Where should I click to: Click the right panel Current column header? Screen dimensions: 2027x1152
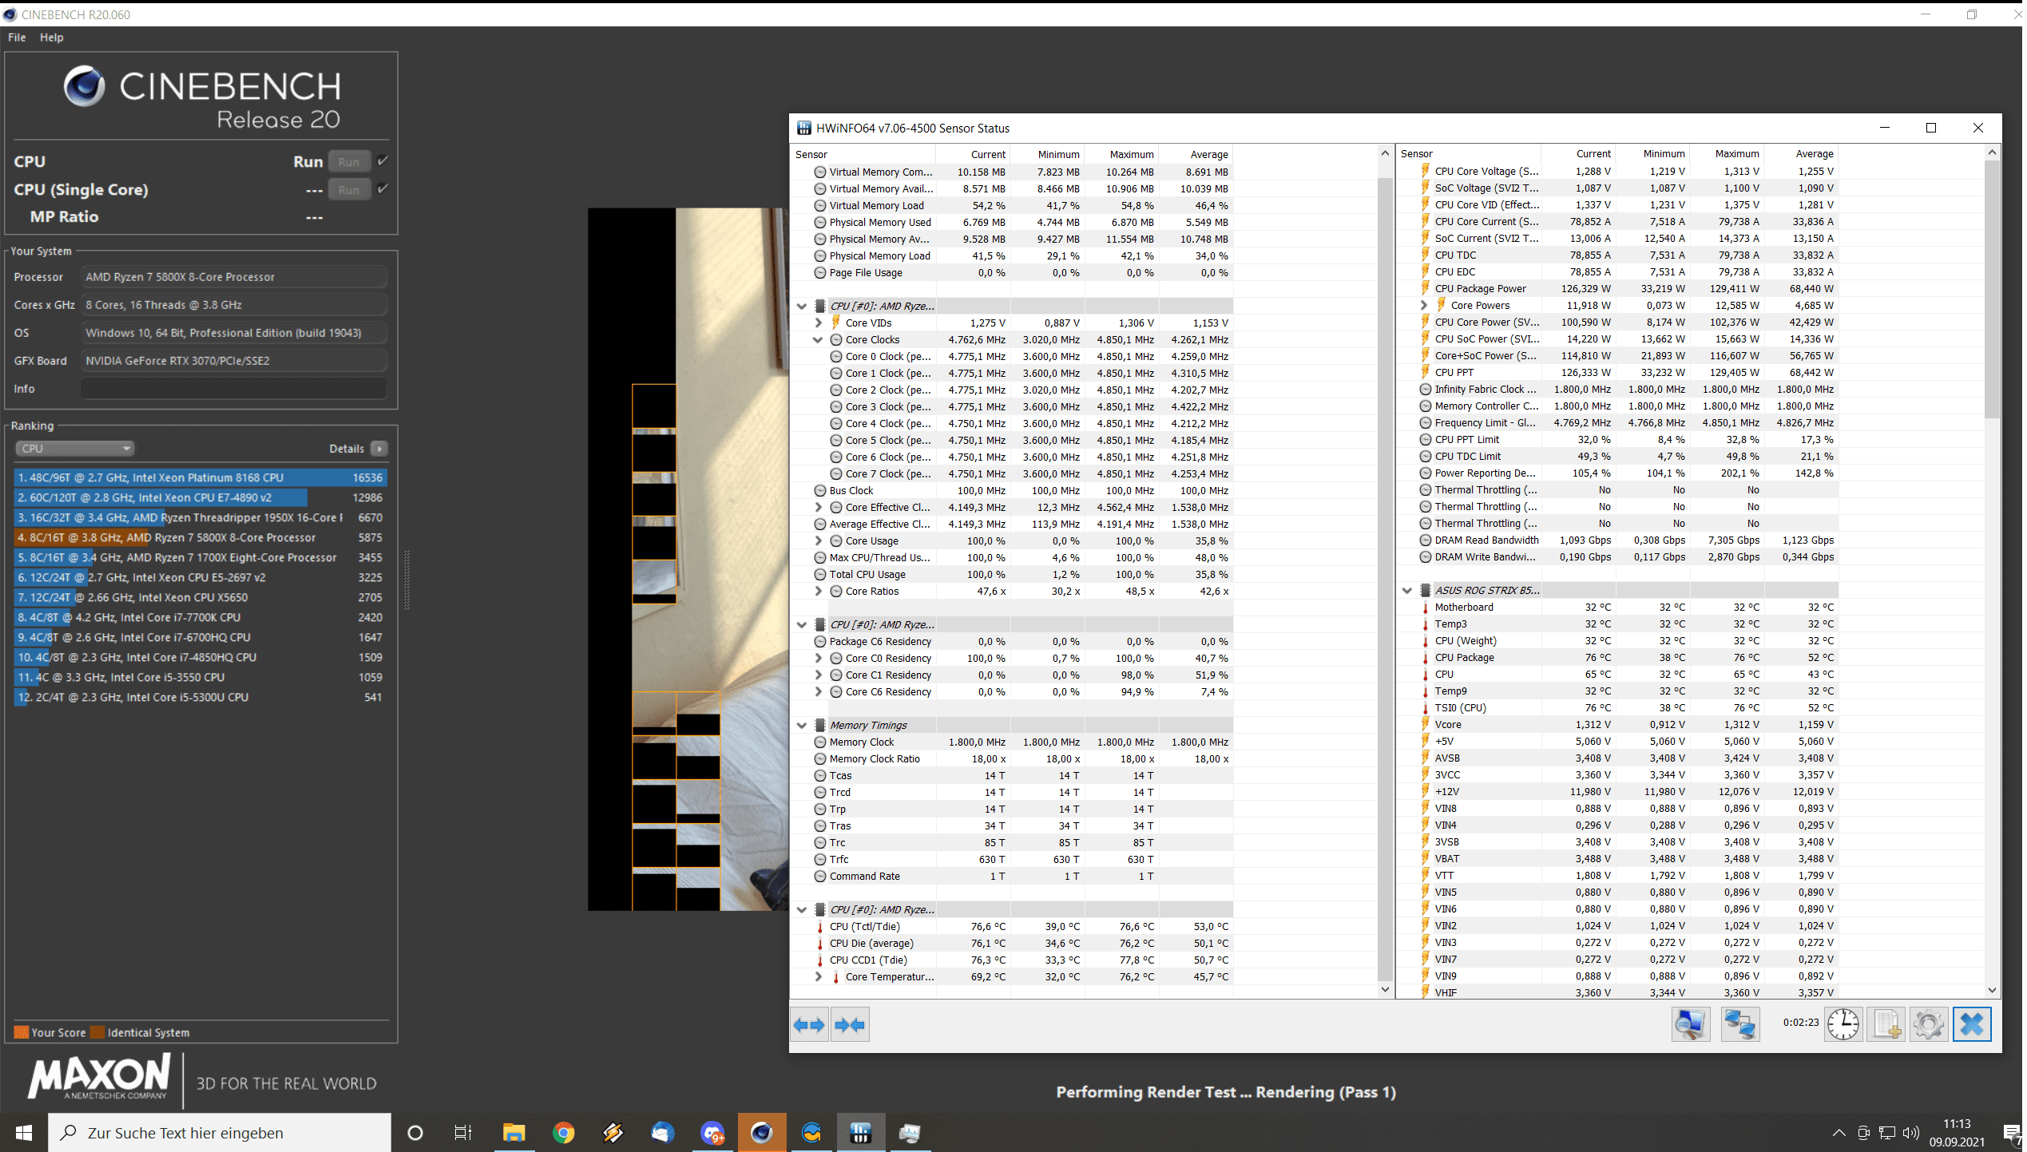coord(1578,153)
